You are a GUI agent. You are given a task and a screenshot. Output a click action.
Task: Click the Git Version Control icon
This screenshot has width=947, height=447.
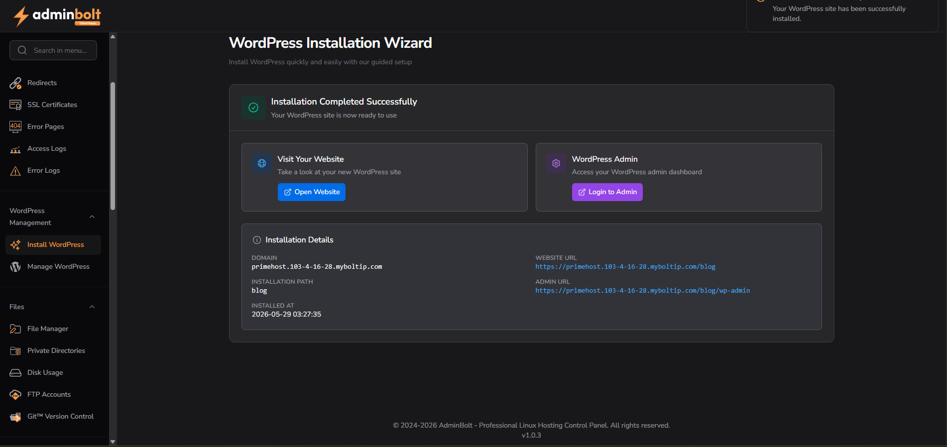(x=15, y=417)
